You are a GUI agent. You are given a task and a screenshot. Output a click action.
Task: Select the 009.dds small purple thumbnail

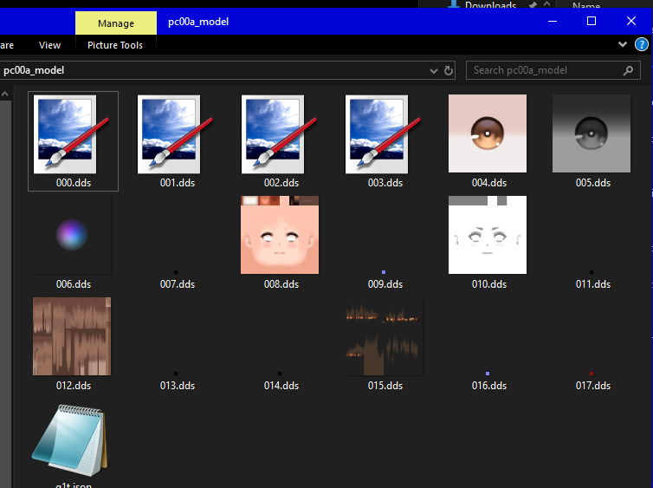[384, 272]
